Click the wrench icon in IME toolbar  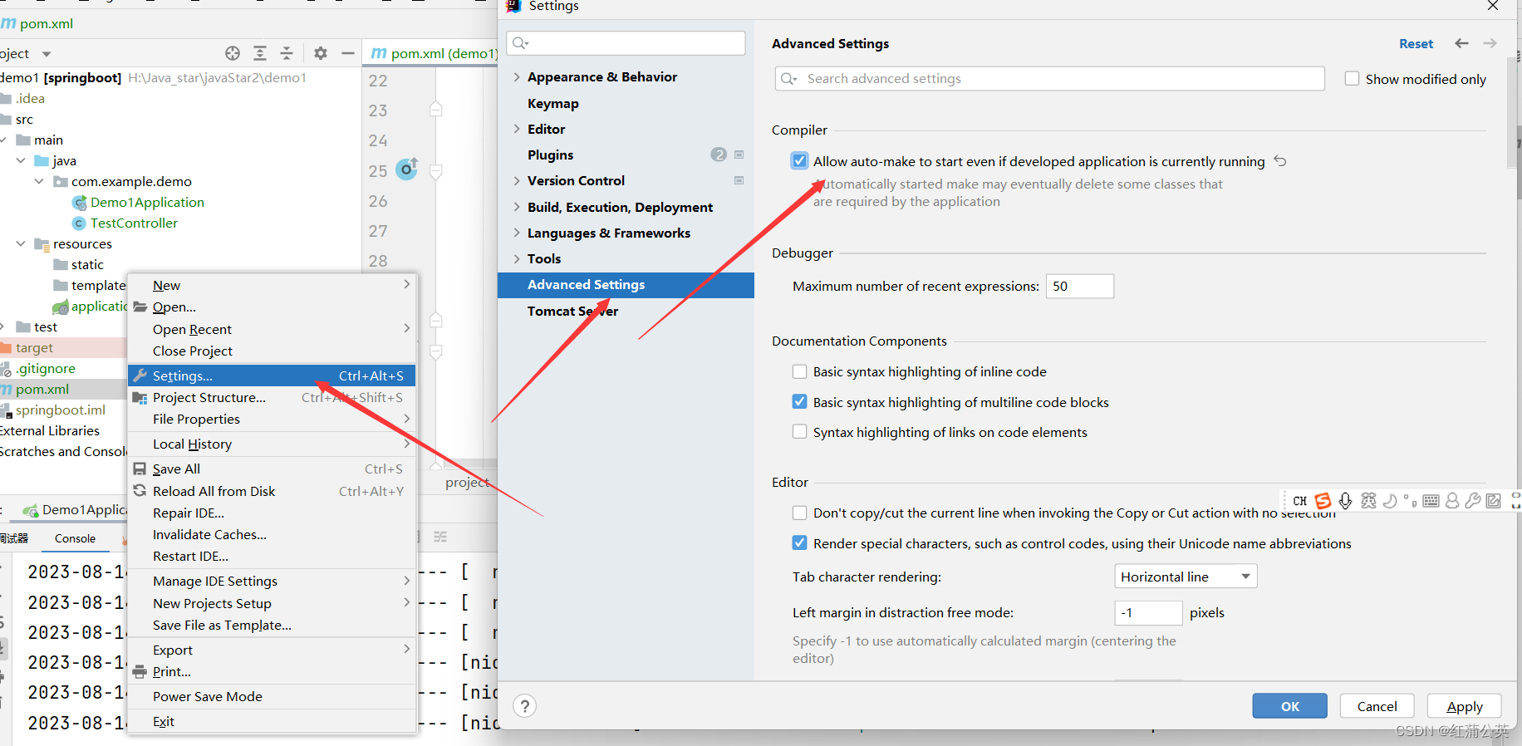(1472, 501)
